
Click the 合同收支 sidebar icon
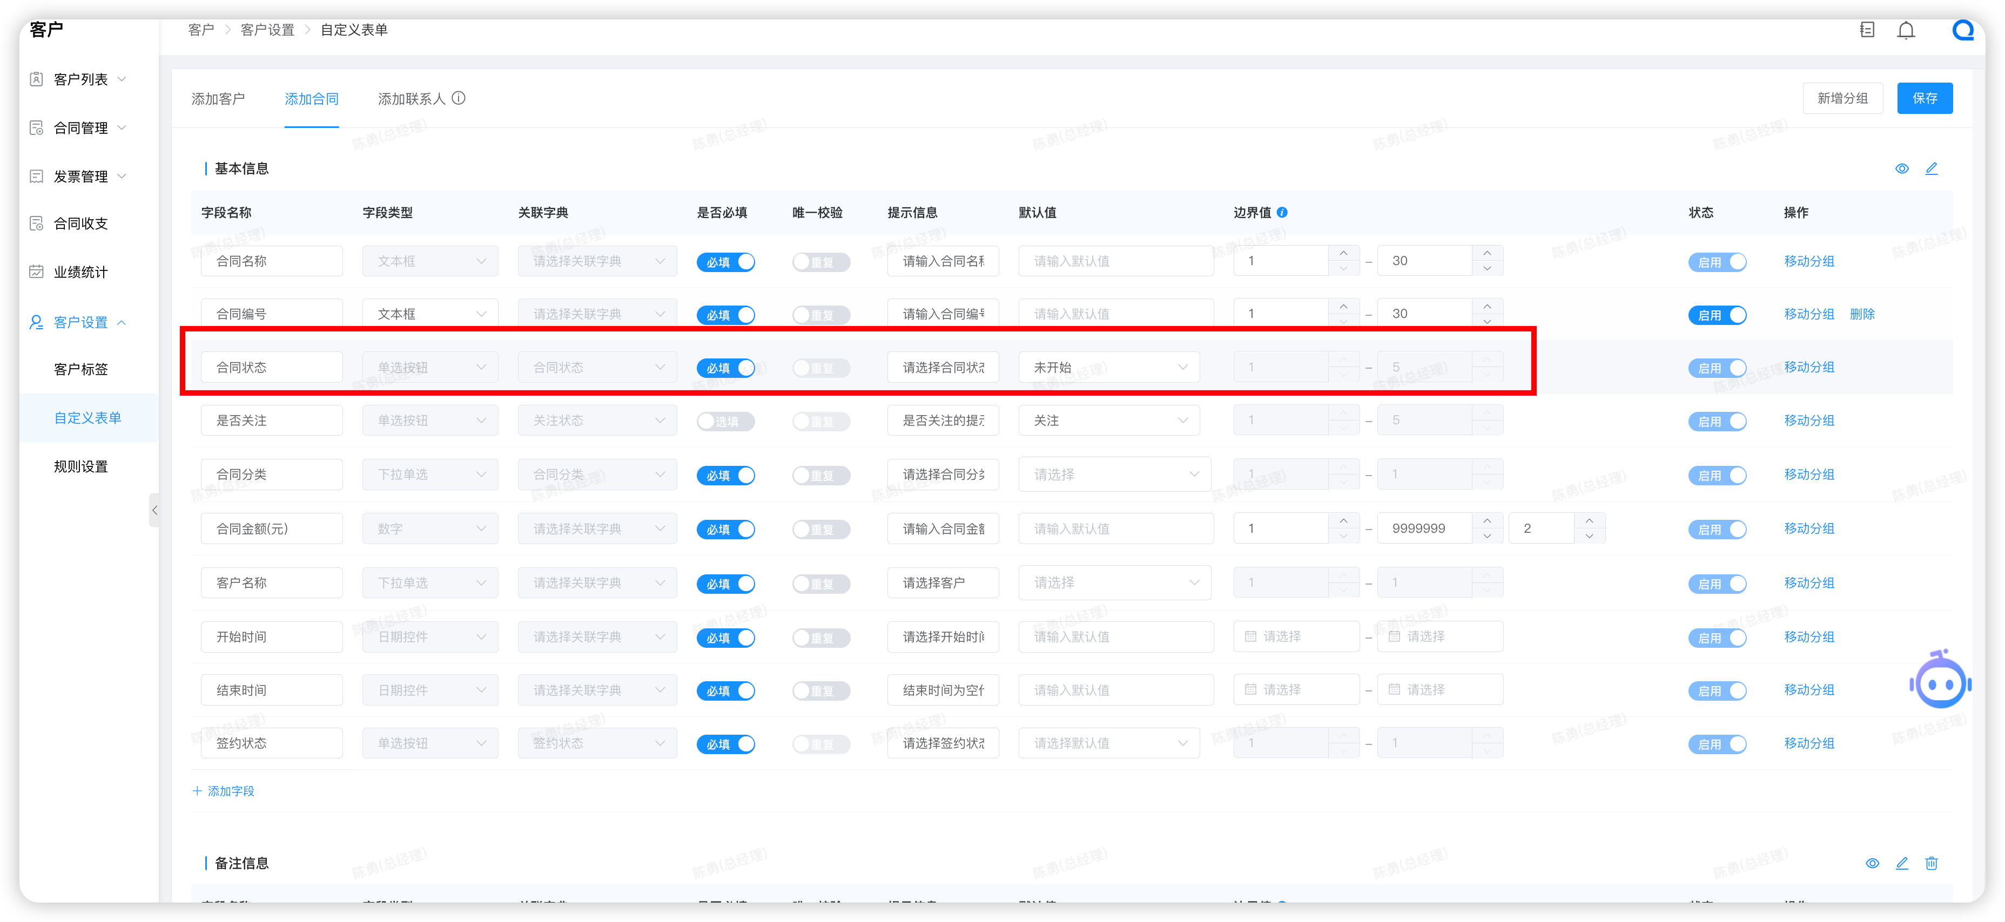click(x=37, y=223)
